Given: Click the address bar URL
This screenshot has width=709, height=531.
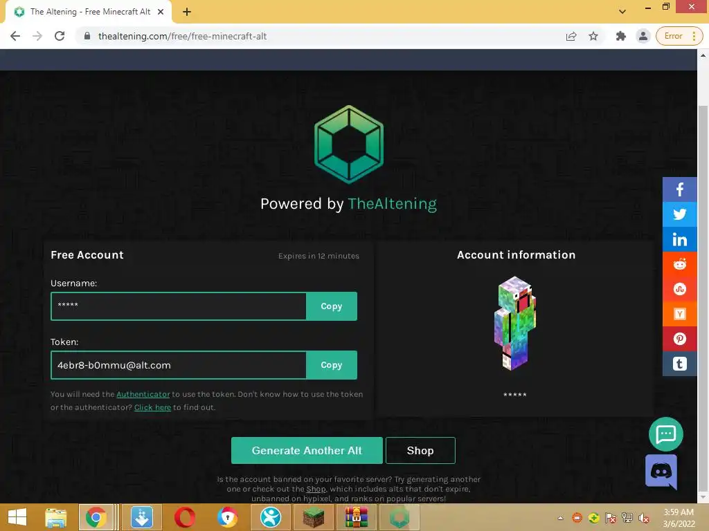Looking at the screenshot, I should [x=182, y=36].
